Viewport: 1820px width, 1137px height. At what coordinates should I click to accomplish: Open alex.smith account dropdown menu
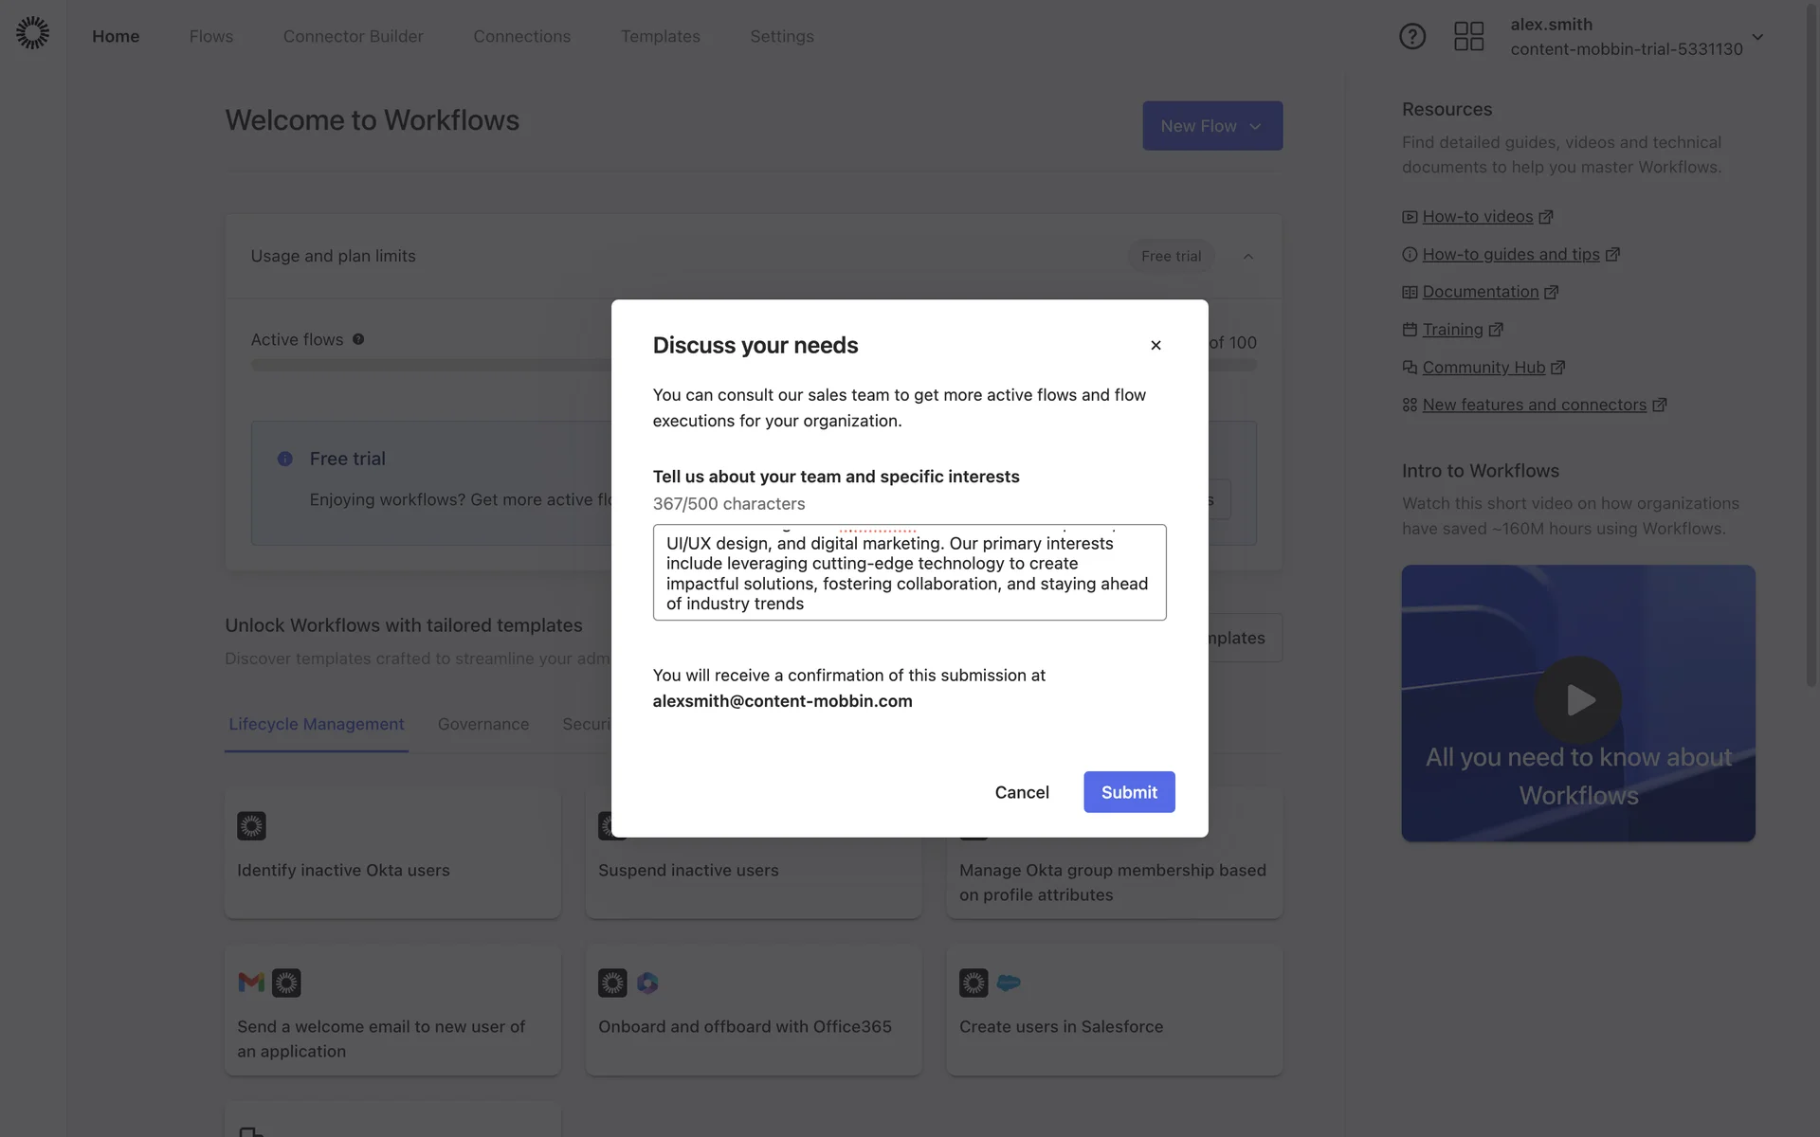point(1756,37)
